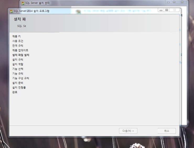Select the 설치 규칙 step

(x=18, y=60)
